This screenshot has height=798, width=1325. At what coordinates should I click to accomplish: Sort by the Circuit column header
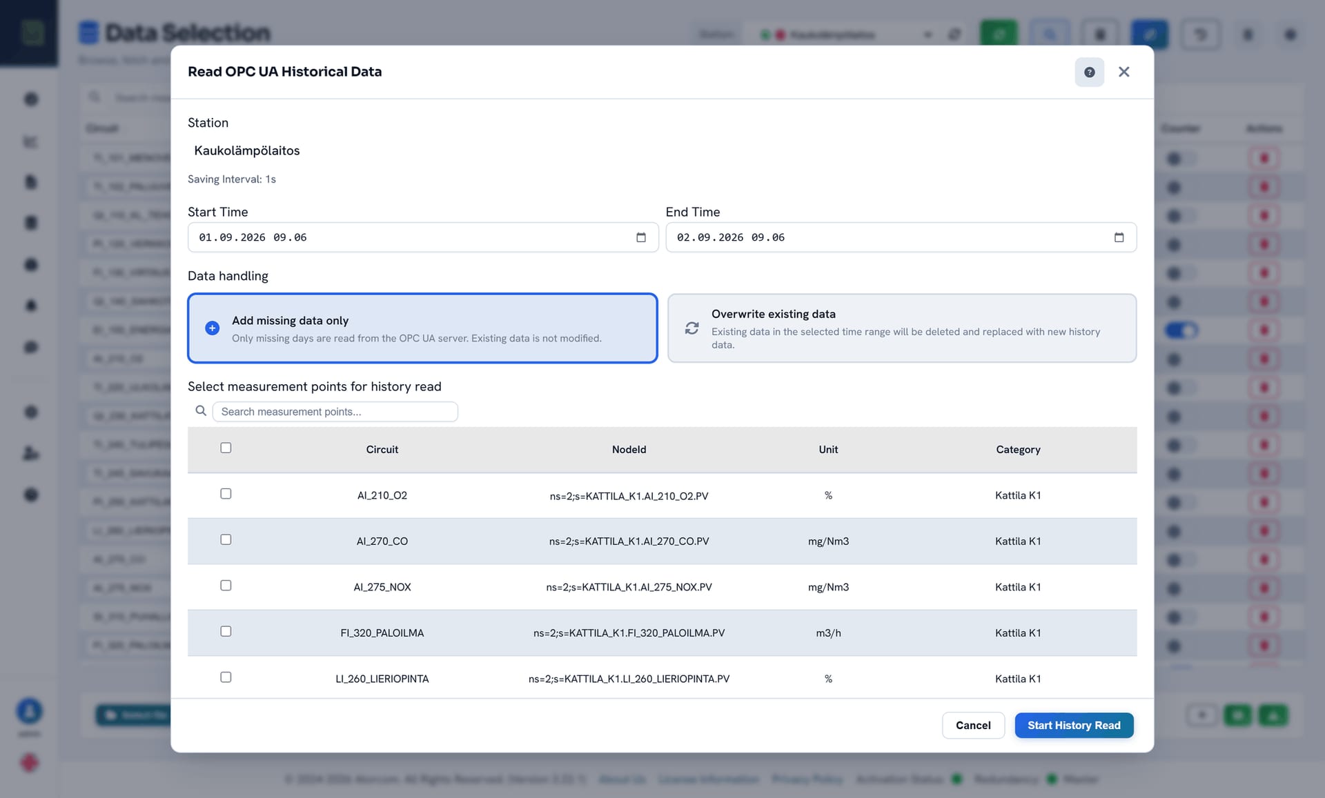pyautogui.click(x=382, y=450)
